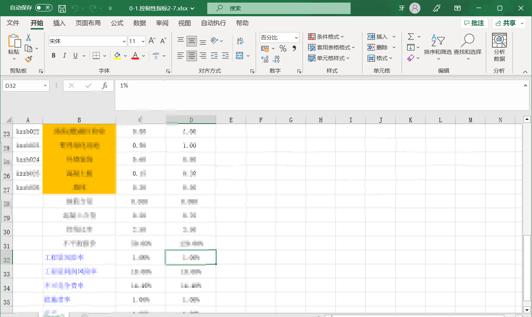Switch to the 插入 tab
Screen dimensions: 532x317
pyautogui.click(x=59, y=23)
